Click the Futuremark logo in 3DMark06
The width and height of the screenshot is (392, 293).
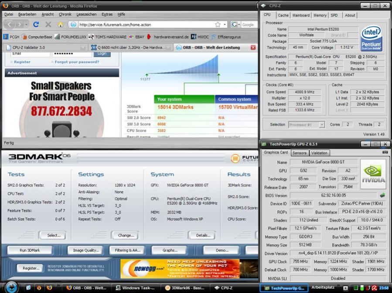(244, 158)
